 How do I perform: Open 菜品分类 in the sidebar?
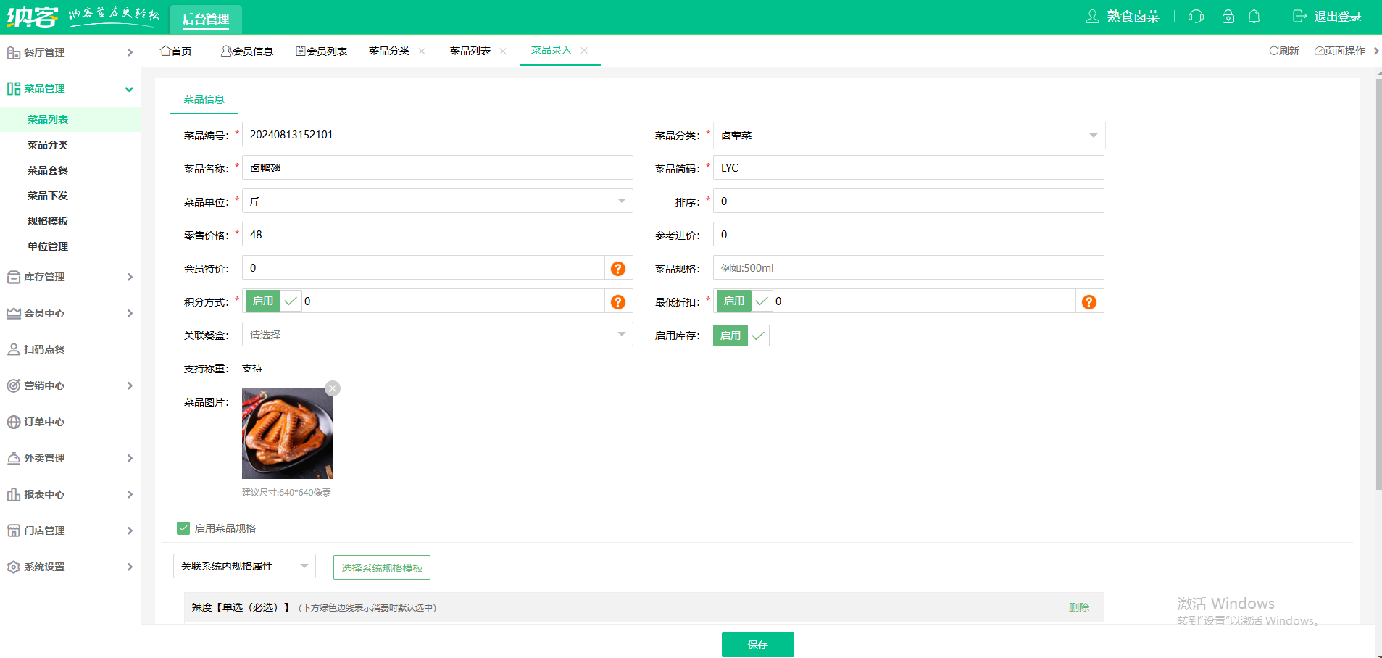point(48,145)
